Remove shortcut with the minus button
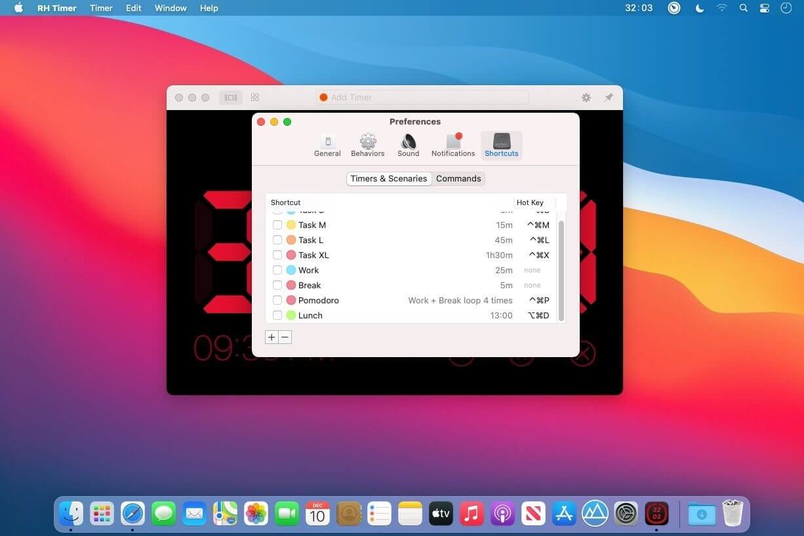The image size is (804, 536). tap(285, 337)
